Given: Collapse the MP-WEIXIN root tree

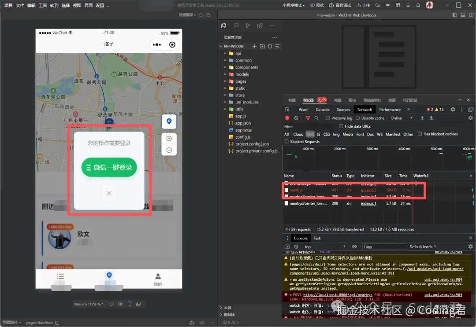Looking at the screenshot, I should coord(221,46).
